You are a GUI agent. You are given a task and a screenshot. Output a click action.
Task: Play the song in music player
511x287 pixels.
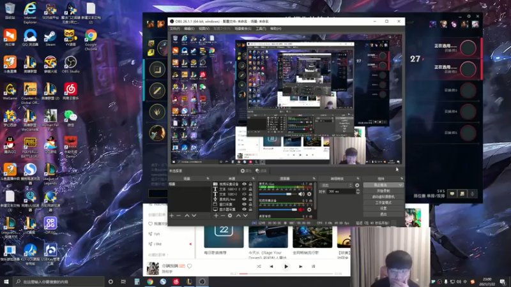[286, 267]
